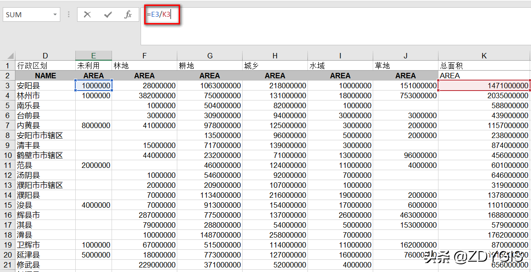Cancel the formula entry with the X icon

coord(88,14)
